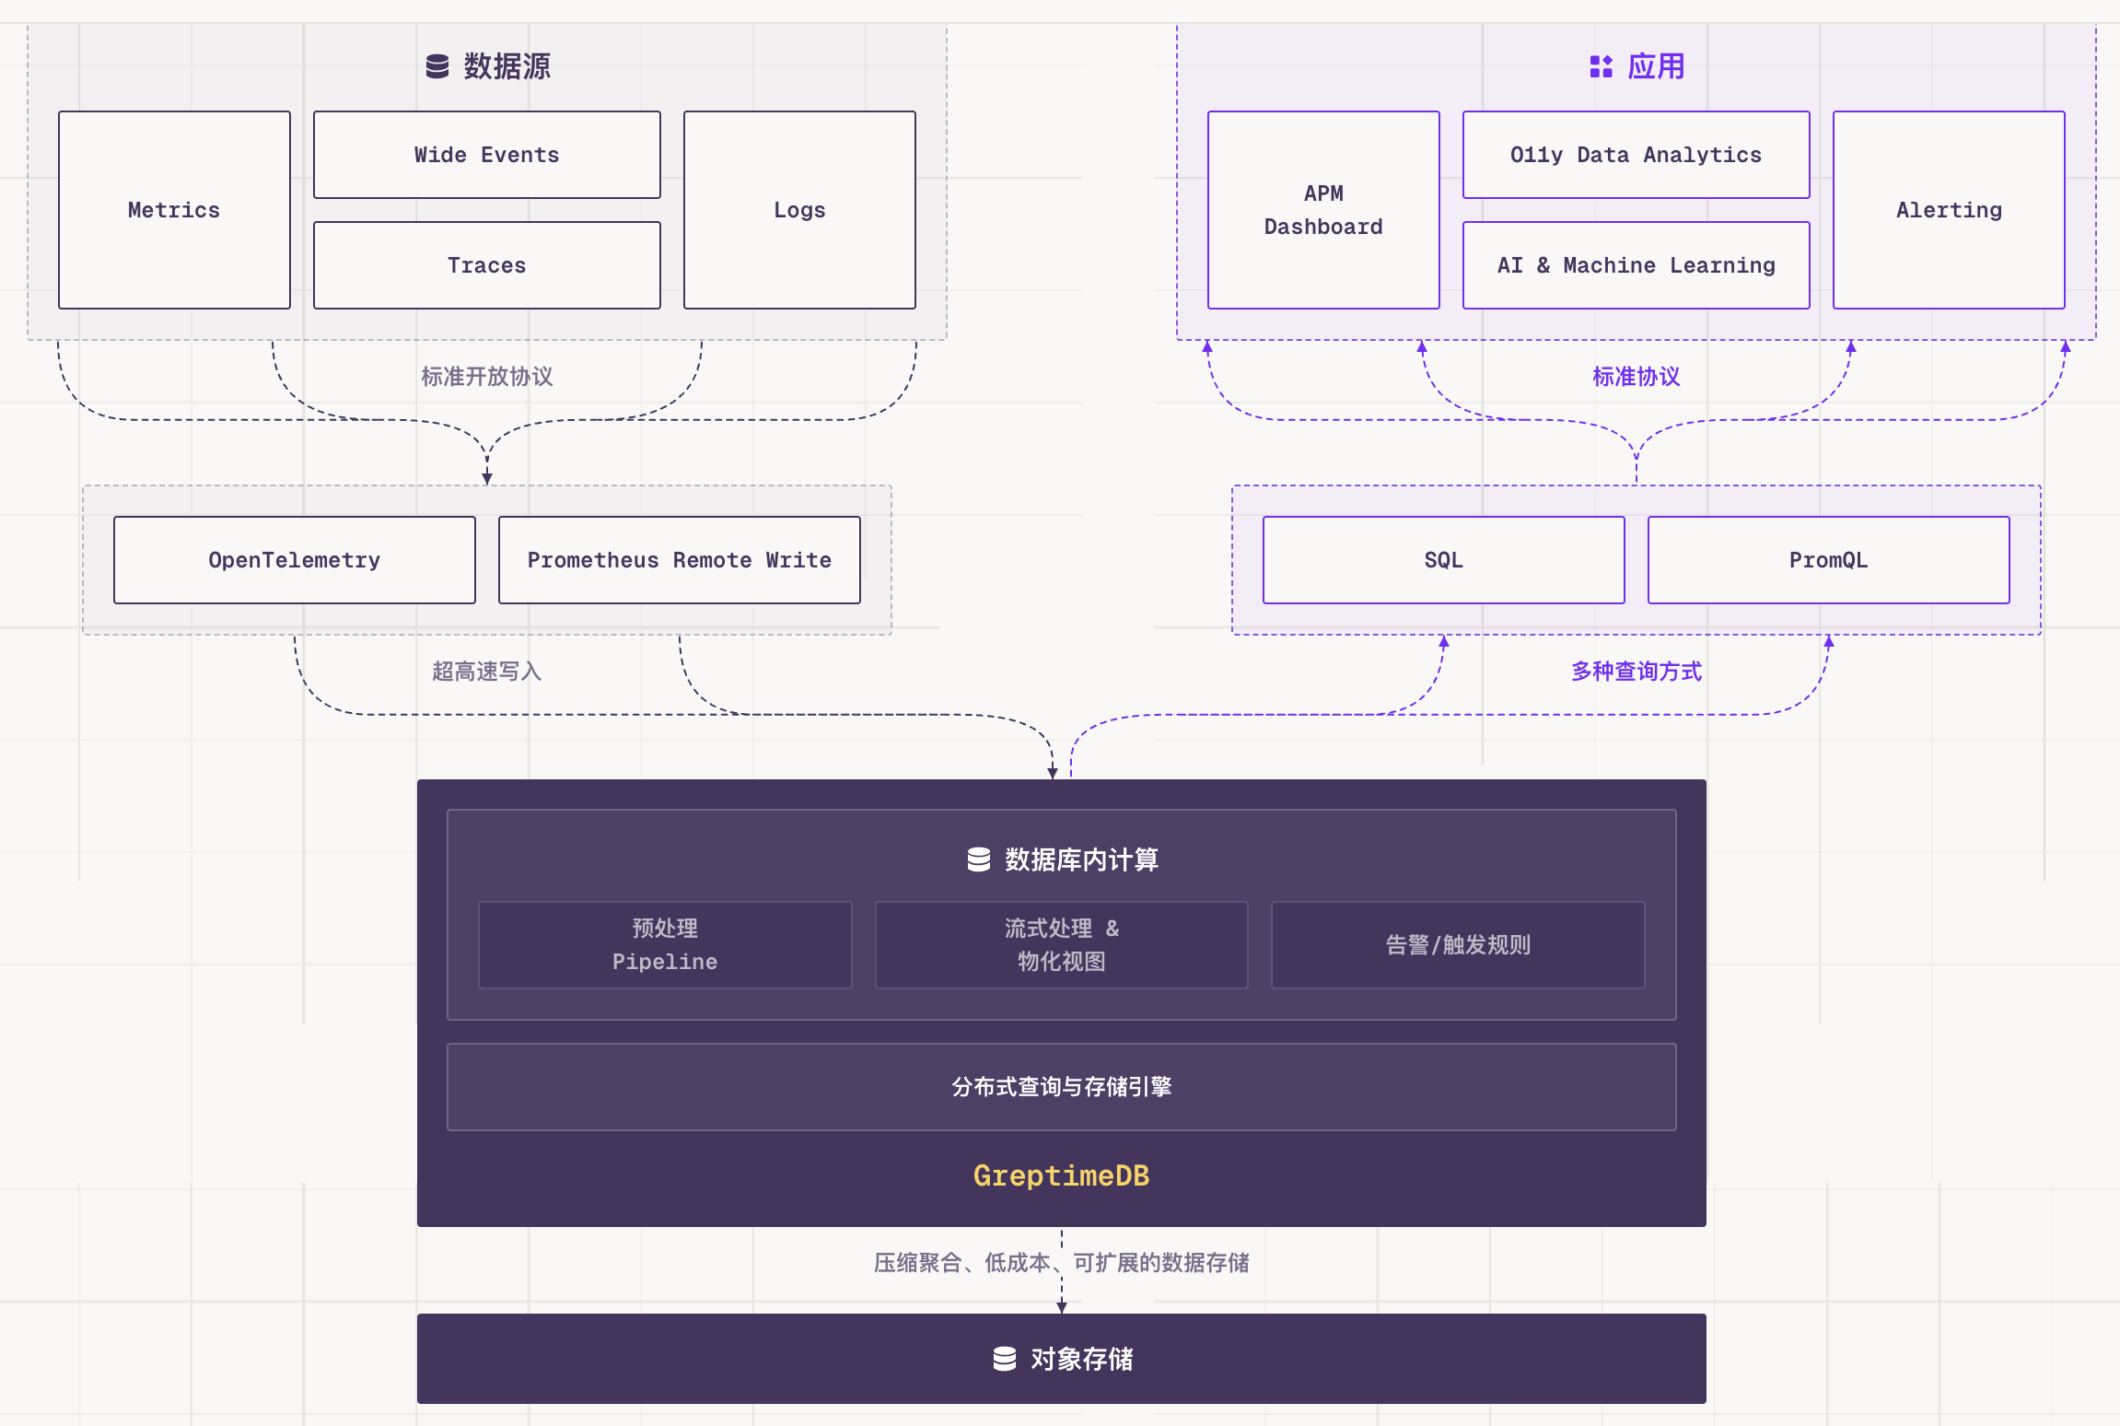Click the GreptimeDB label
Image resolution: width=2120 pixels, height=1426 pixels.
1061,1175
